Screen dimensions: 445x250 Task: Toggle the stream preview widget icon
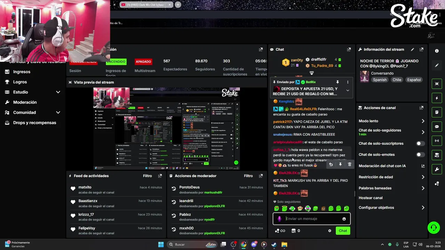437,84
